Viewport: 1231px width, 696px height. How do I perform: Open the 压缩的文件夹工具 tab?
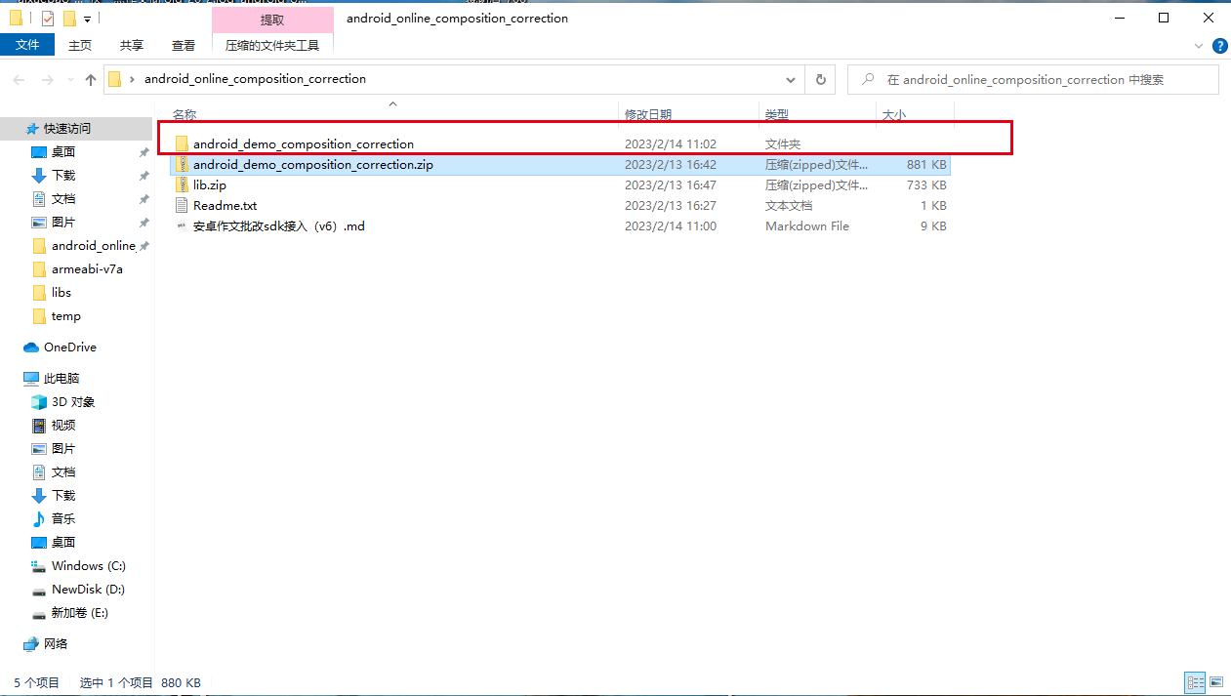pyautogui.click(x=272, y=45)
